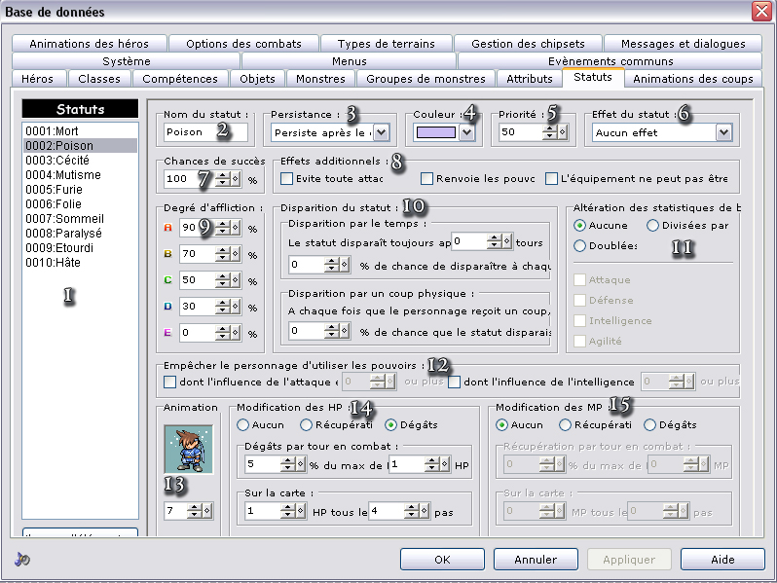Click the music note icon at bottom left

20,560
